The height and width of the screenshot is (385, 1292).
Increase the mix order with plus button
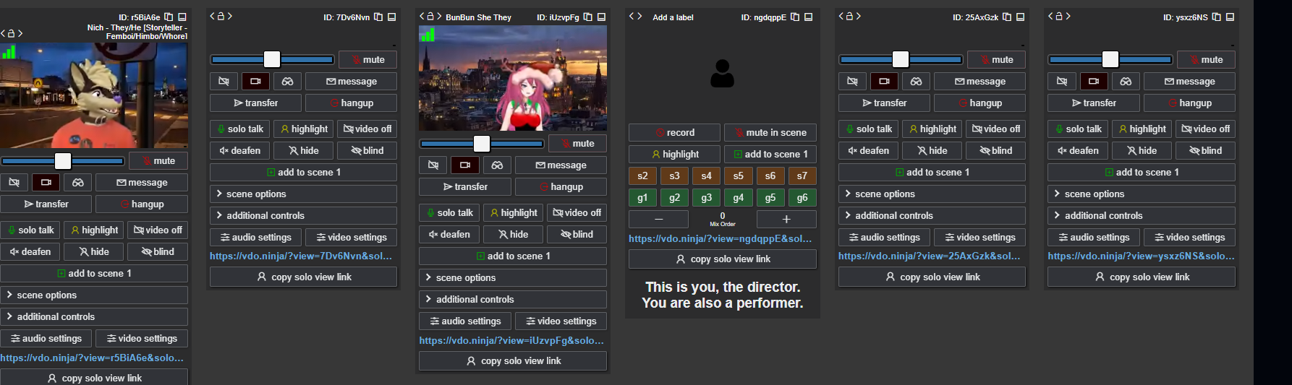(x=786, y=219)
